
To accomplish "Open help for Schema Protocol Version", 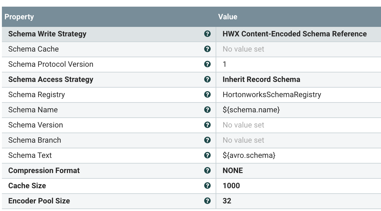I will pos(207,64).
